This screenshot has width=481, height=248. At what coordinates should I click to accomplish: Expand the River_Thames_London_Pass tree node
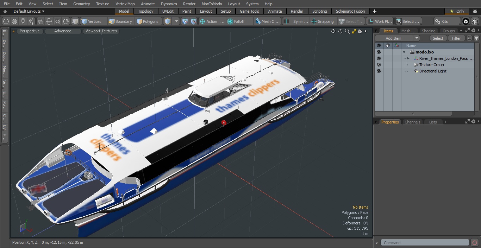(x=408, y=58)
